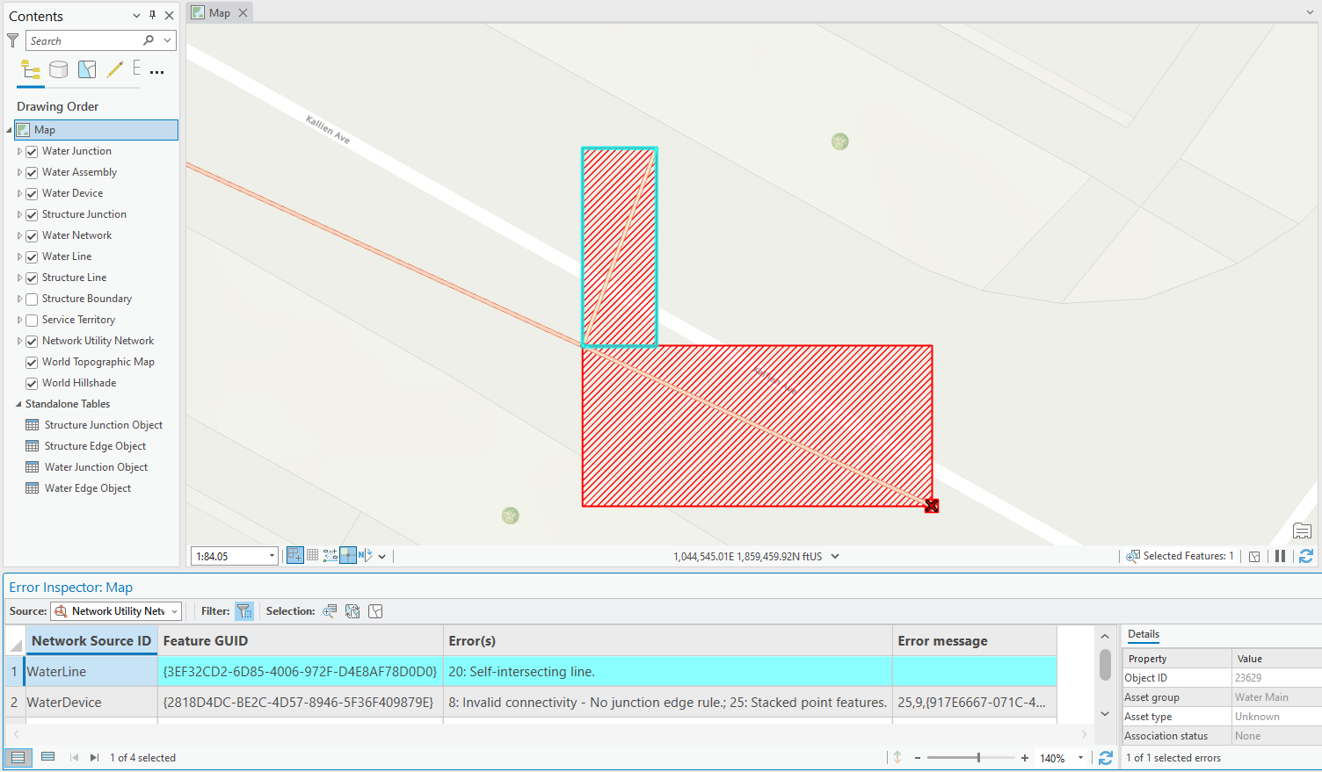The image size is (1322, 772).
Task: Refresh the map view
Action: pyautogui.click(x=1306, y=556)
